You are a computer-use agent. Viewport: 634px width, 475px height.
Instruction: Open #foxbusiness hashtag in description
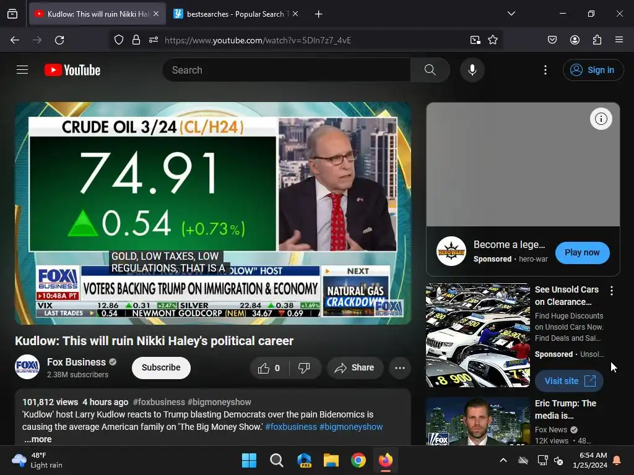pyautogui.click(x=291, y=427)
